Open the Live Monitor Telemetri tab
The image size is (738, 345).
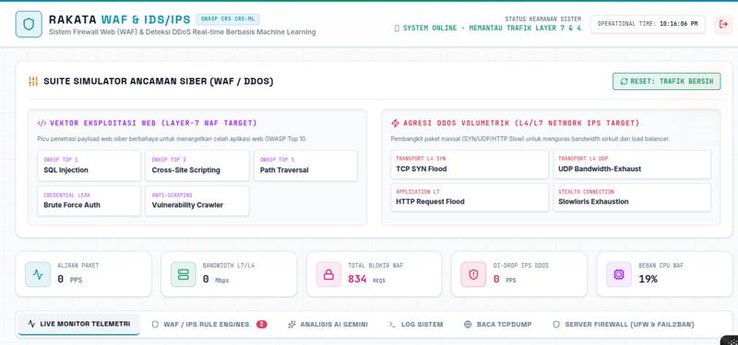(x=79, y=324)
